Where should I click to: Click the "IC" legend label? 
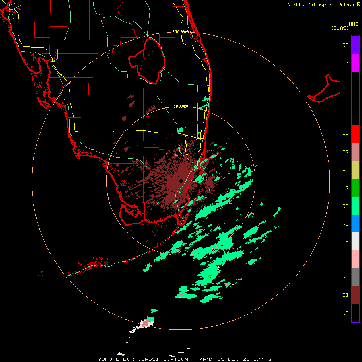(345, 260)
